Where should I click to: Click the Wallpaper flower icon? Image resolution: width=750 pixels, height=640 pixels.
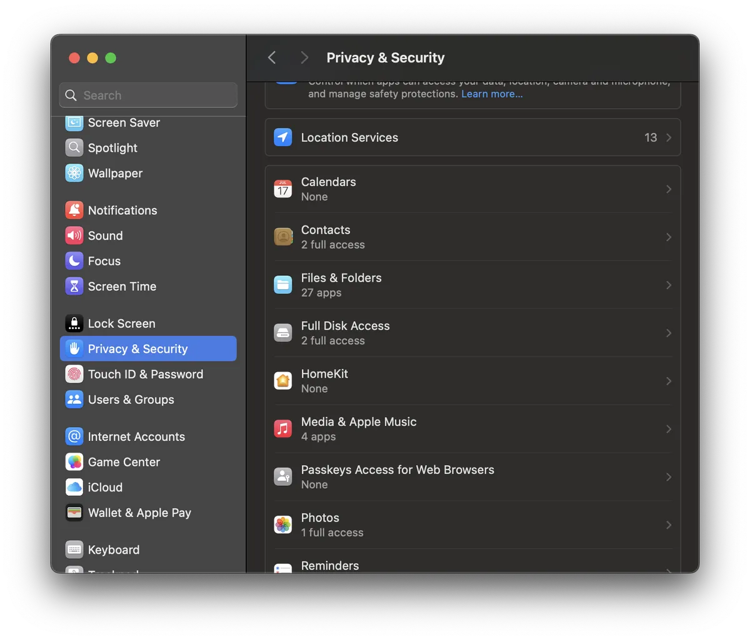pyautogui.click(x=74, y=173)
